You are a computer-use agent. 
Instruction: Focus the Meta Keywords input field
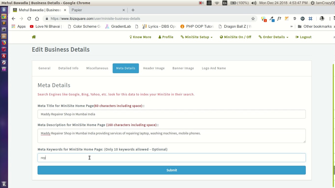point(172,158)
